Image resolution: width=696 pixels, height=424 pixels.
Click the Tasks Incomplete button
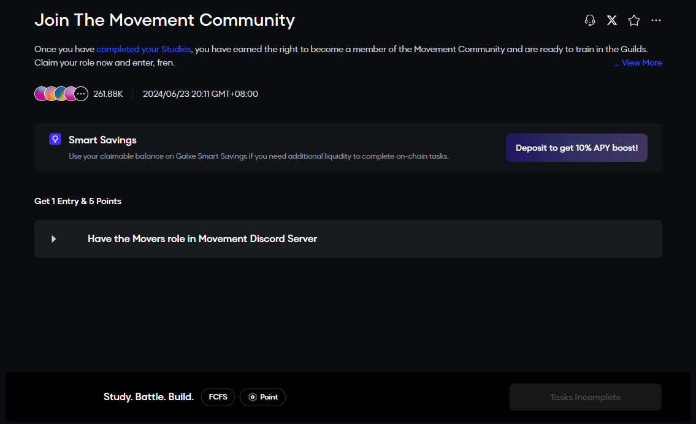pos(586,397)
